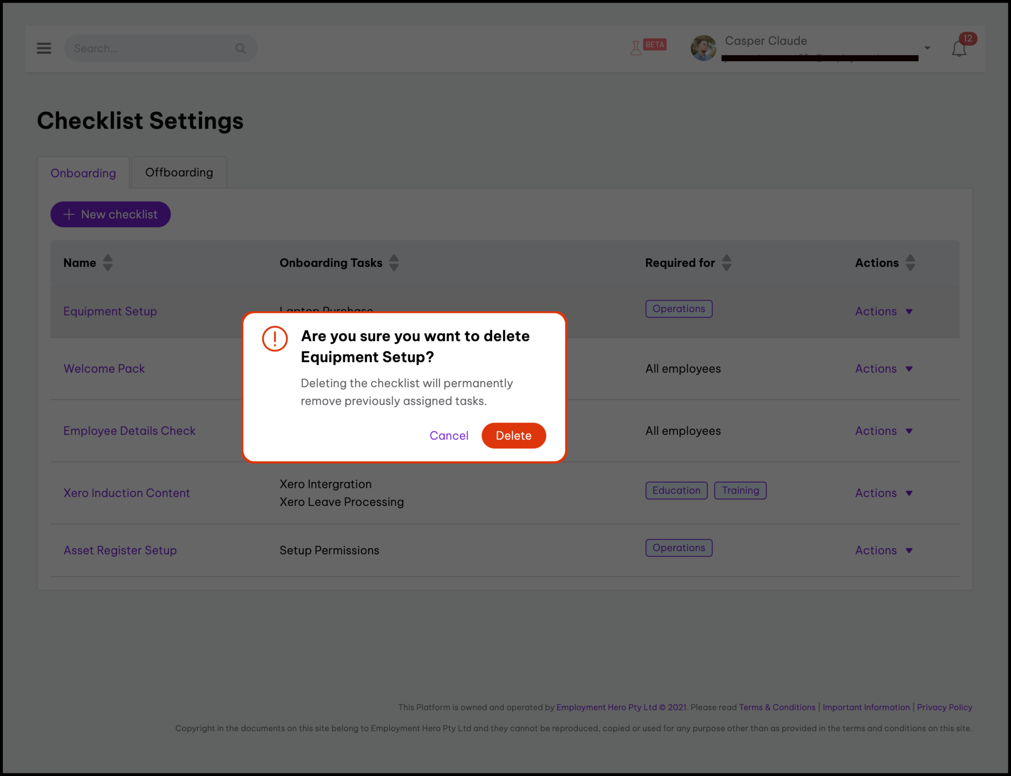Click Casper Claude's profile avatar

pos(703,48)
